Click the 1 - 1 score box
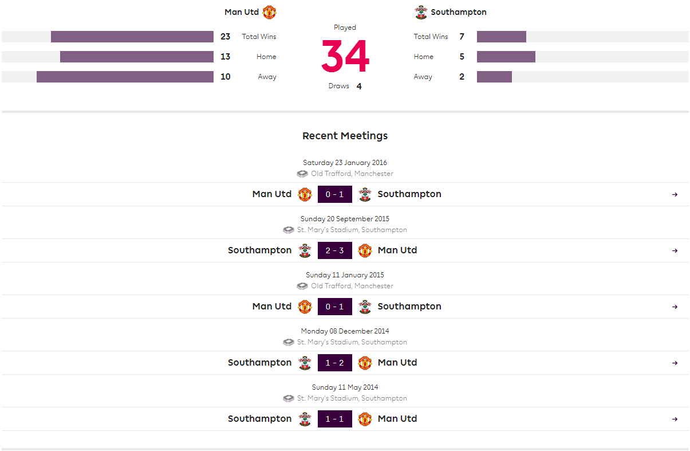The image size is (690, 451). point(335,419)
